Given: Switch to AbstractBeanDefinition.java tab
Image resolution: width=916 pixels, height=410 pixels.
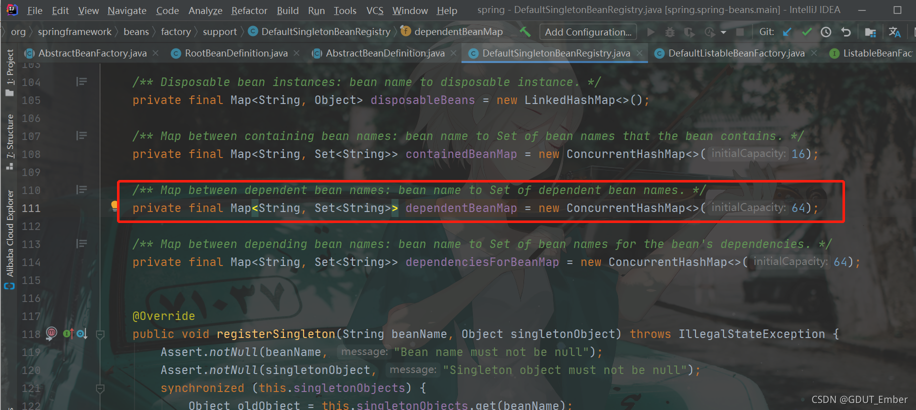Looking at the screenshot, I should pos(385,53).
